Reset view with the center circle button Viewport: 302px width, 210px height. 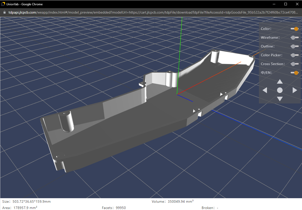pyautogui.click(x=280, y=90)
